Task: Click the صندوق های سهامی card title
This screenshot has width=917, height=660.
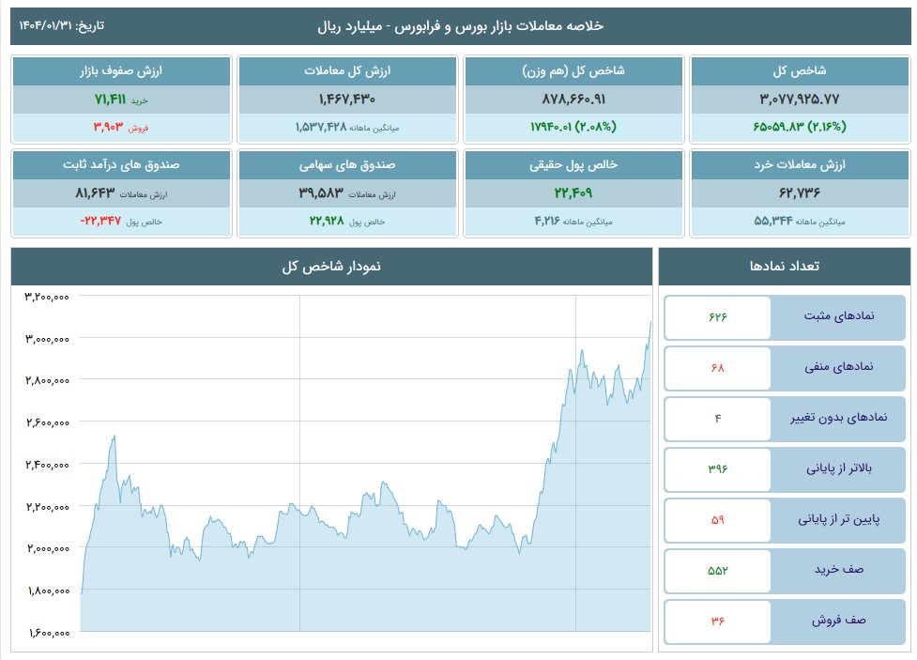Action: [x=348, y=165]
